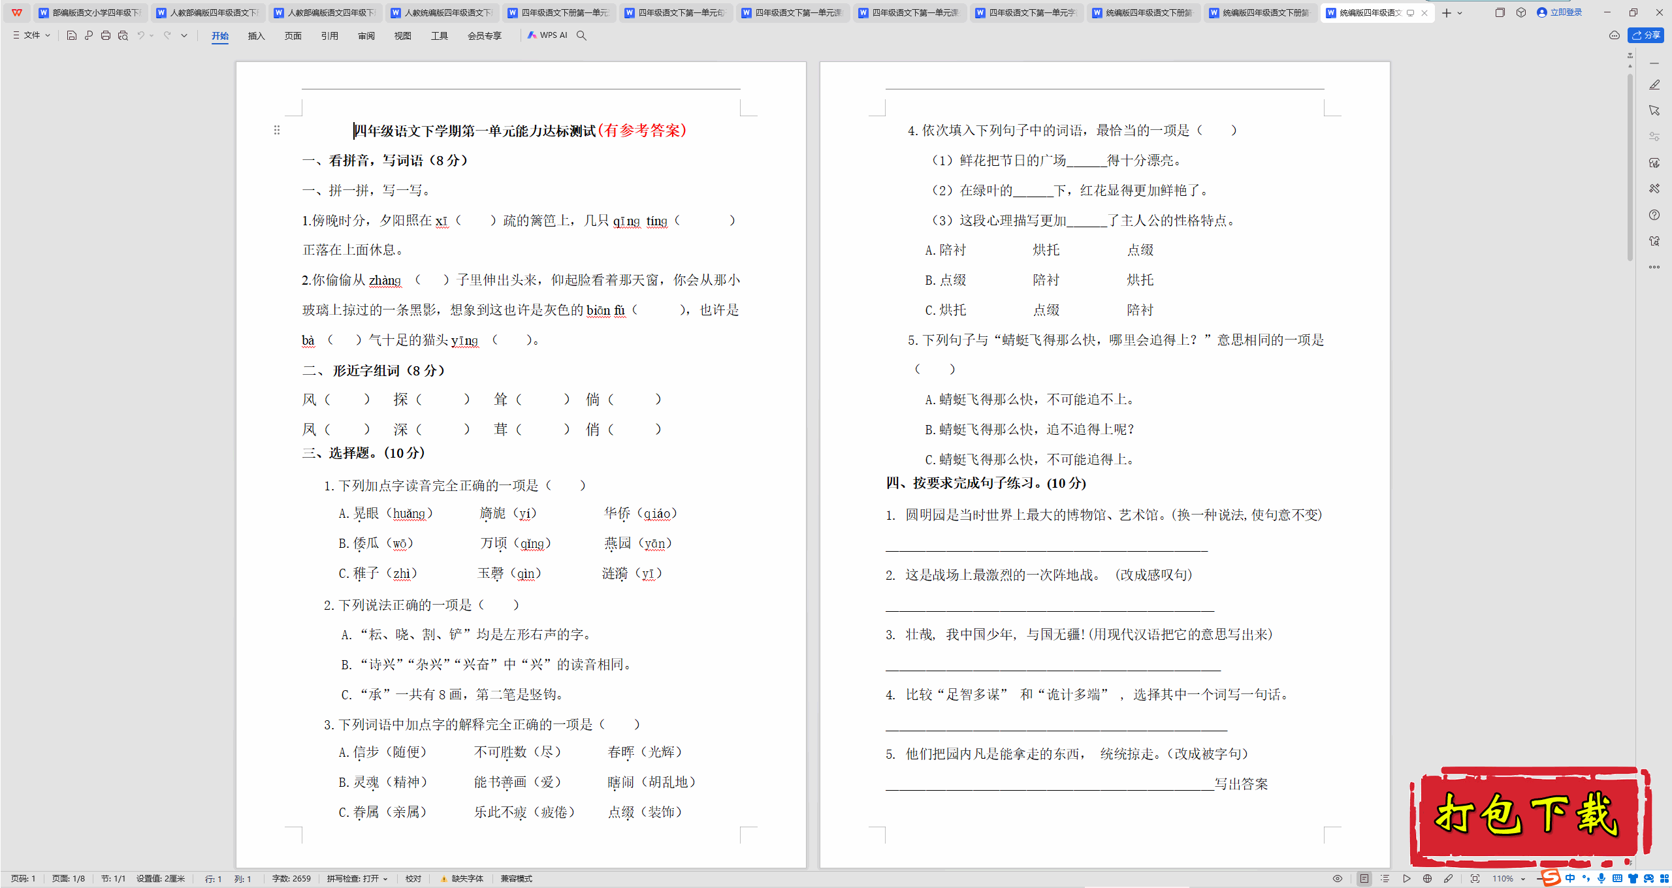
Task: Click the export to PDF icon beside Save
Action: click(x=89, y=35)
